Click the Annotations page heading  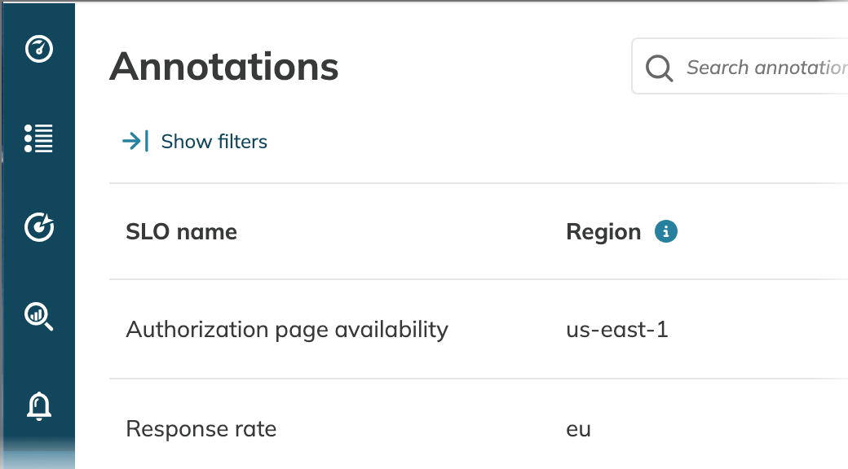tap(224, 67)
